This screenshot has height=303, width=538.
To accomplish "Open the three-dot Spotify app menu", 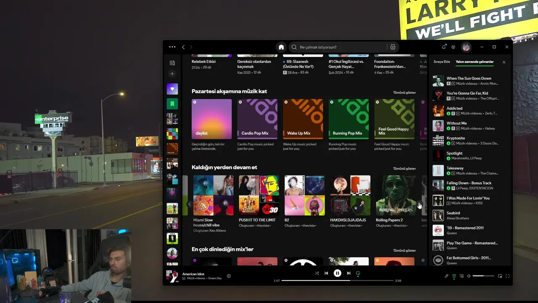I will click(172, 47).
